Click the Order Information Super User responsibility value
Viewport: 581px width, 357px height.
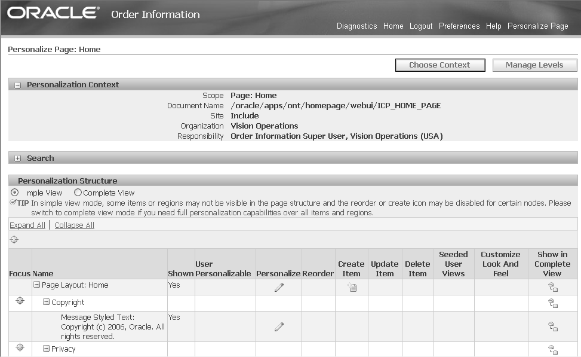[336, 136]
